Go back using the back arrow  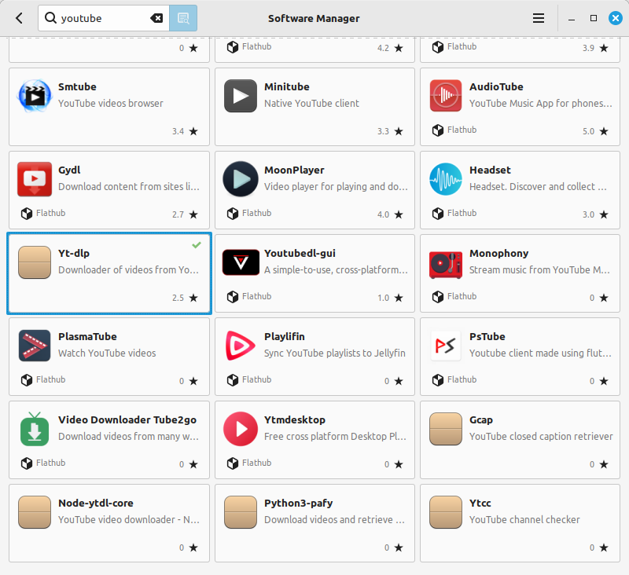(x=19, y=18)
